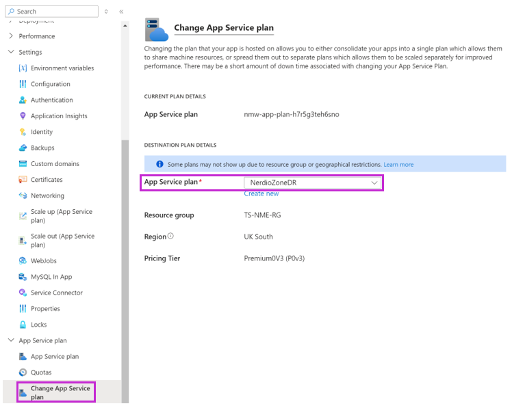The width and height of the screenshot is (512, 406).
Task: Click the Region info tooltip icon
Action: point(170,236)
